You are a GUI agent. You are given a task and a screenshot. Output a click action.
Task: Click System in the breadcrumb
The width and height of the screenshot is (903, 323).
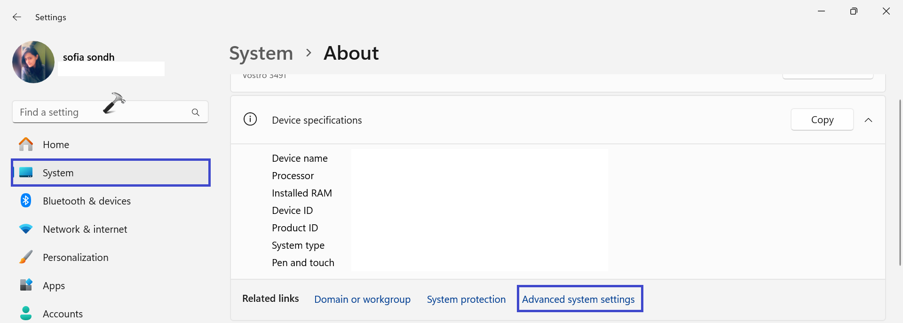coord(261,53)
